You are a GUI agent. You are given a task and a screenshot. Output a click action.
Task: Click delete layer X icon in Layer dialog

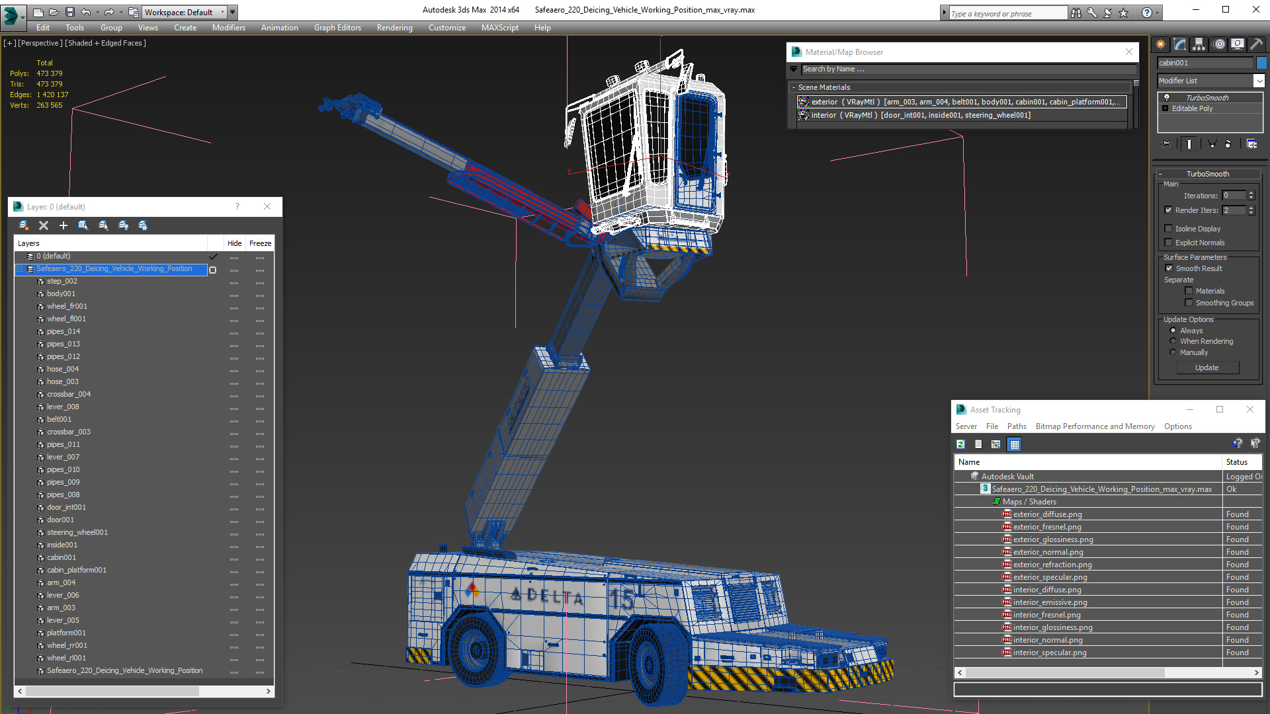(x=44, y=225)
